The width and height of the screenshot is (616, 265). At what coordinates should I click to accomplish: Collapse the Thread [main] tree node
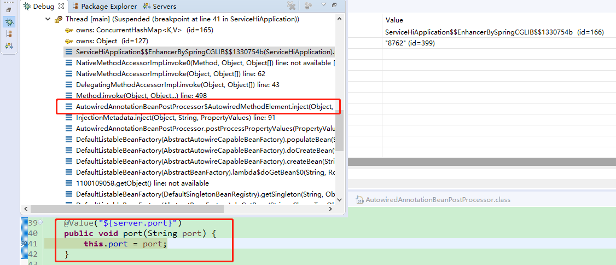pos(48,19)
